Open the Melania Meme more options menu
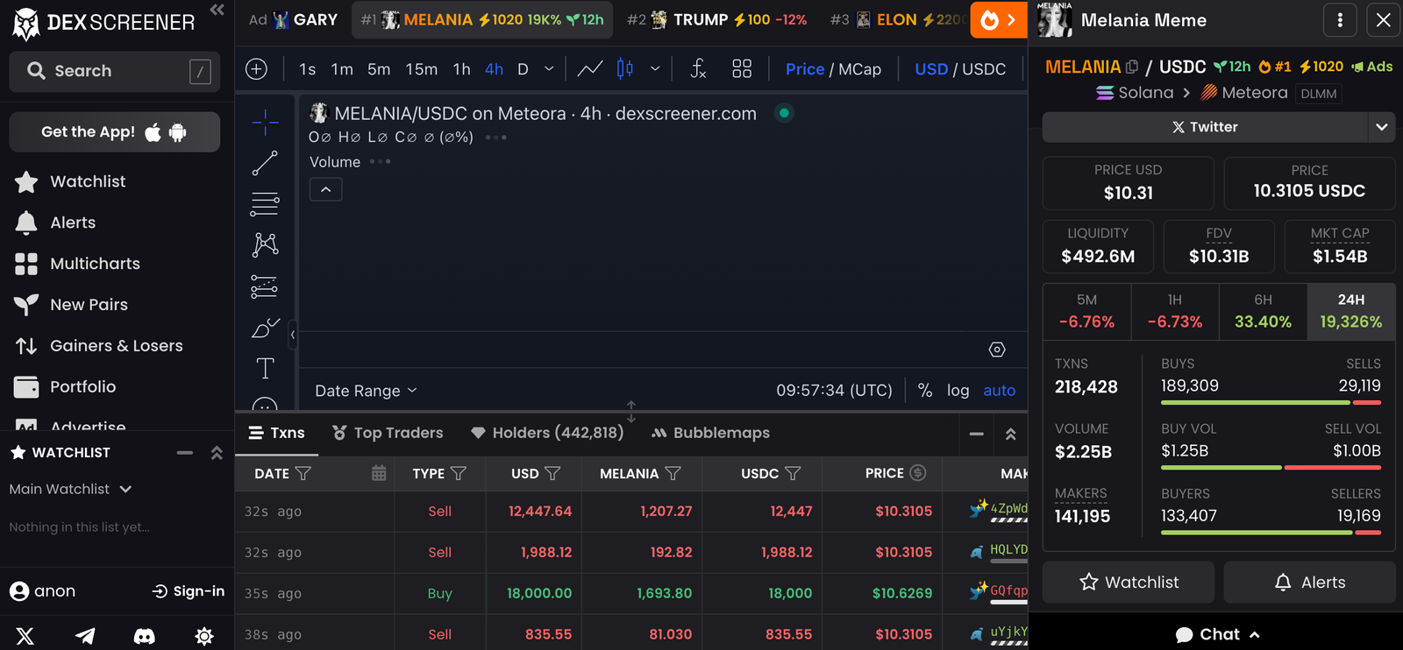Image resolution: width=1403 pixels, height=650 pixels. [1340, 20]
